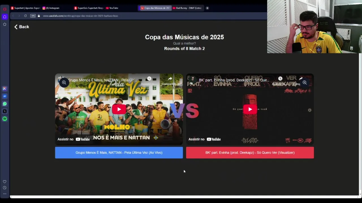This screenshot has height=203, width=362.
Task: Open X (Twitter) in the sidebar
Action: click(x=5, y=111)
